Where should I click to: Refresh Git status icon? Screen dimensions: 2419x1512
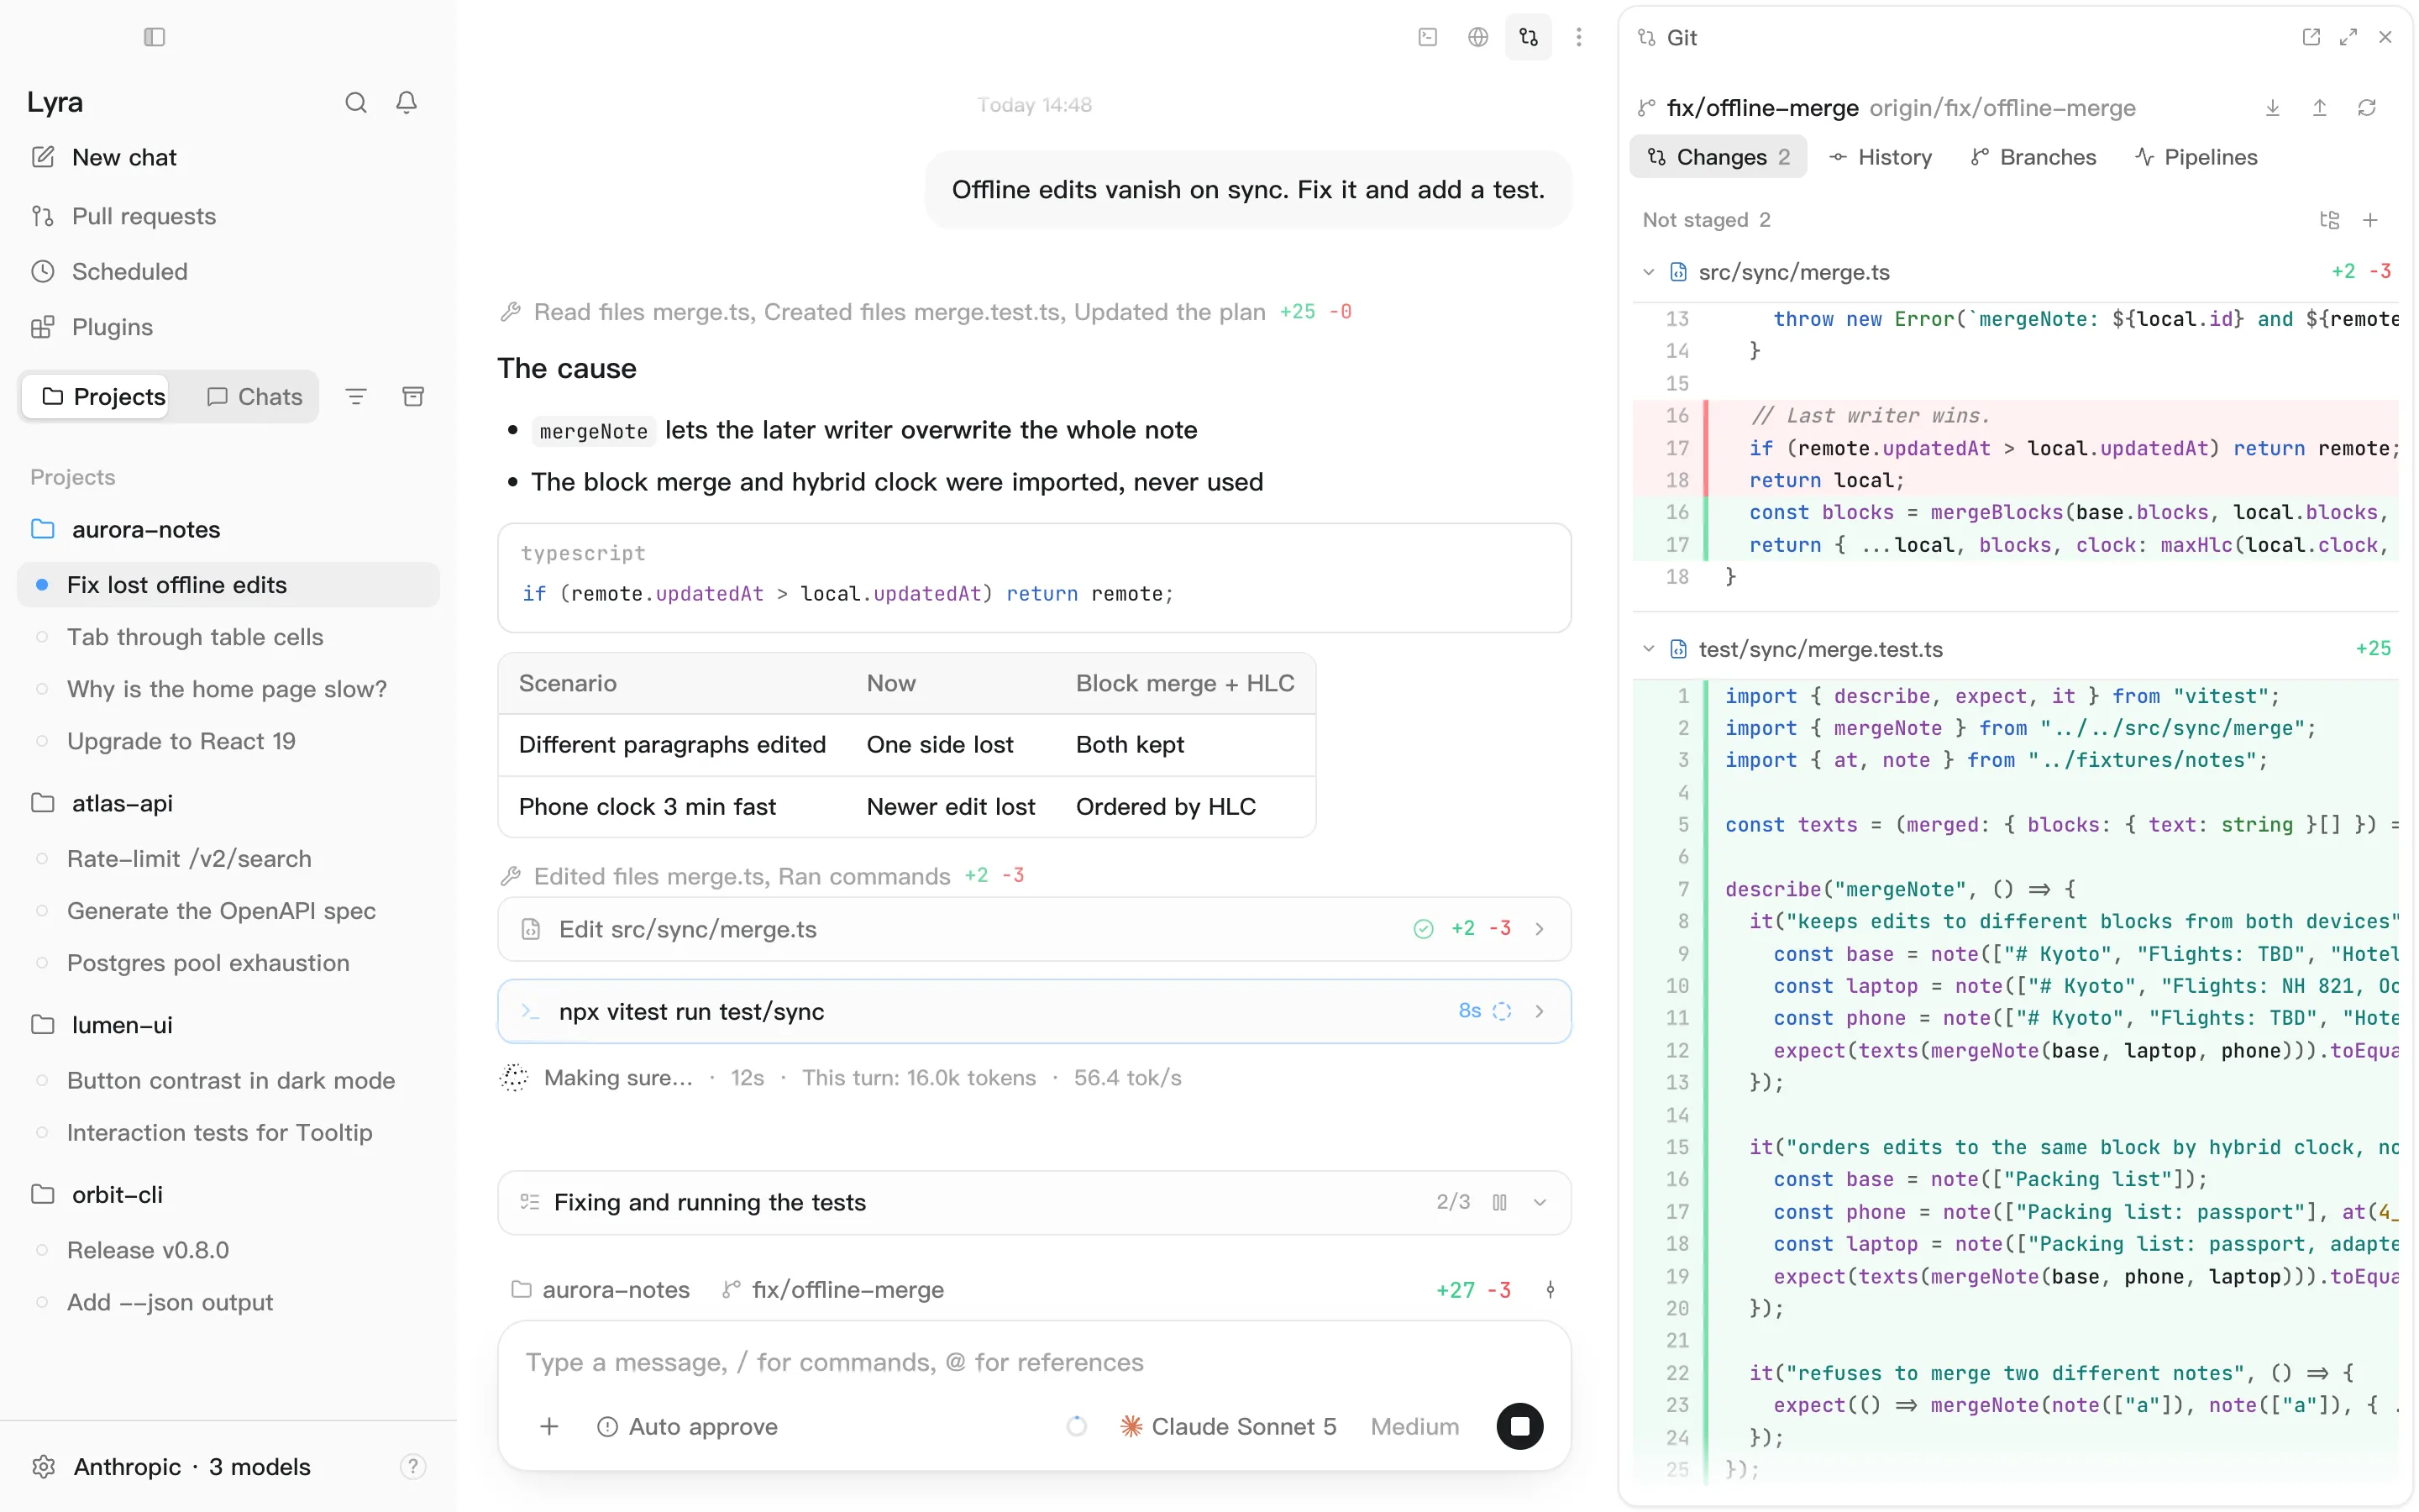[2366, 107]
